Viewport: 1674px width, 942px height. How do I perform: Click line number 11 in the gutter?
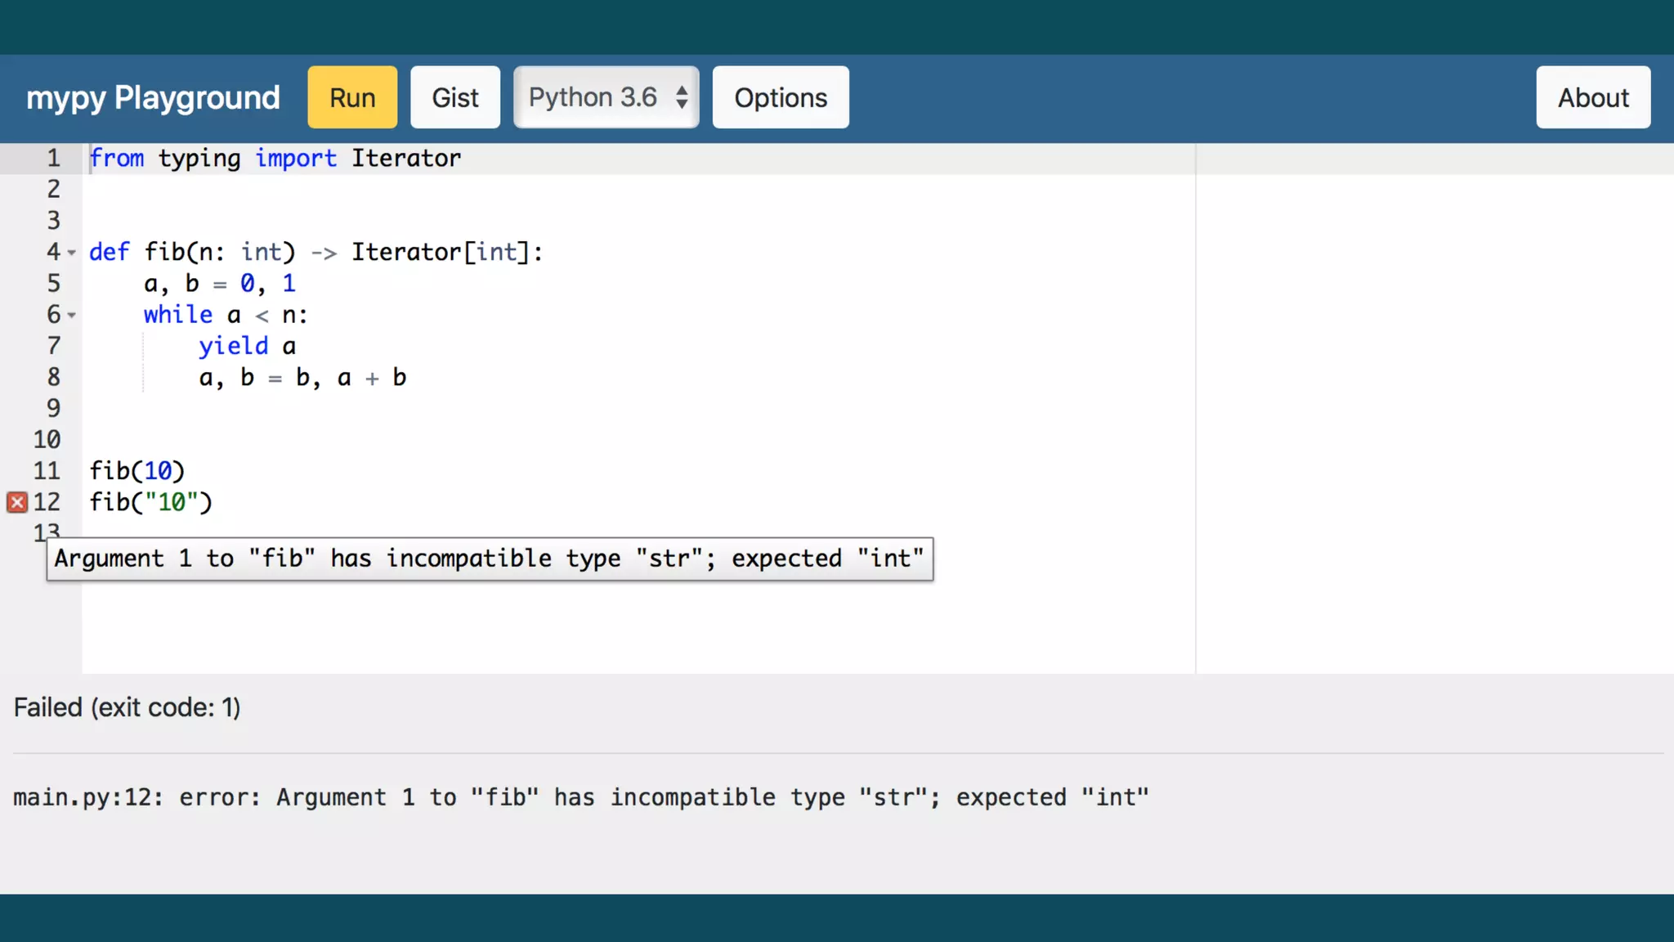point(47,471)
